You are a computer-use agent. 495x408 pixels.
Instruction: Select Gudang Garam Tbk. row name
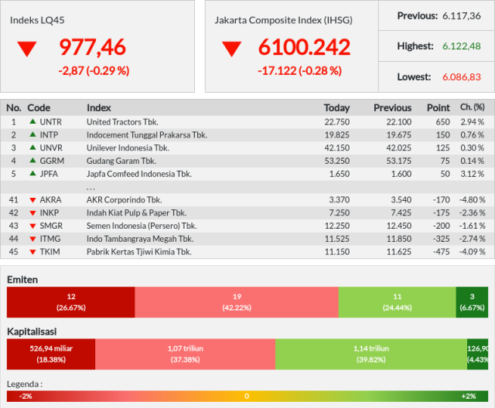(121, 161)
